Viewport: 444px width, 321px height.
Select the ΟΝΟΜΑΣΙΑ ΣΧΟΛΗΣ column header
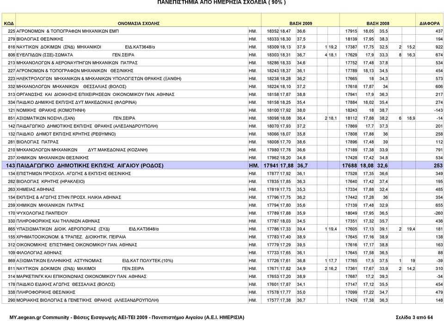tap(138, 24)
